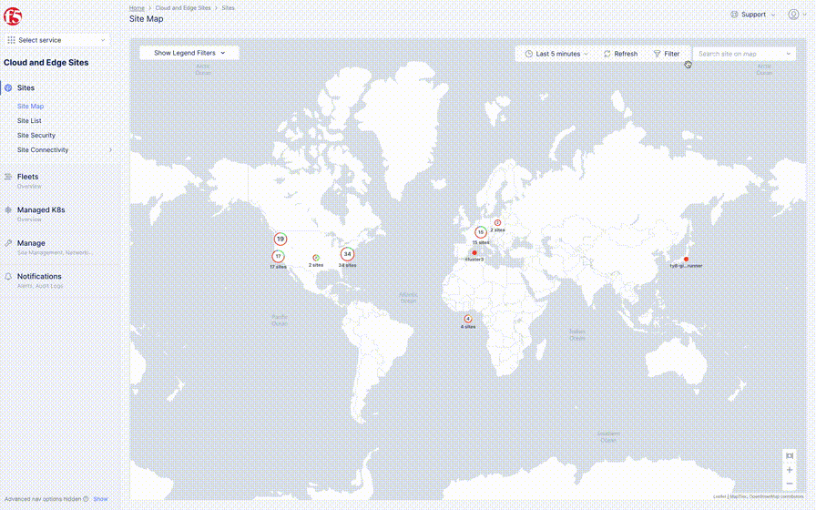The width and height of the screenshot is (816, 510).
Task: Zoom out the map with minus button
Action: coord(790,484)
